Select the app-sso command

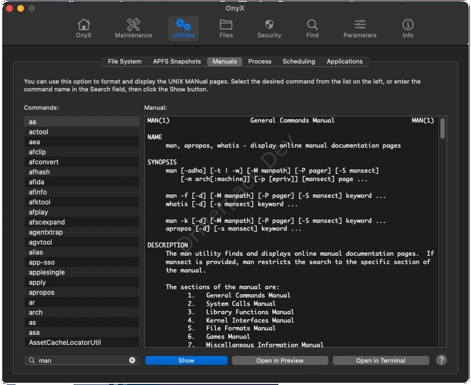tap(82, 262)
